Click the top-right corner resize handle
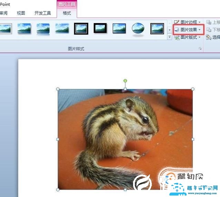220x197 pixels. [x=193, y=89]
